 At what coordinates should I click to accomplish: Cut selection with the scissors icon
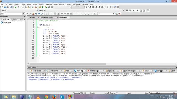point(22,7)
